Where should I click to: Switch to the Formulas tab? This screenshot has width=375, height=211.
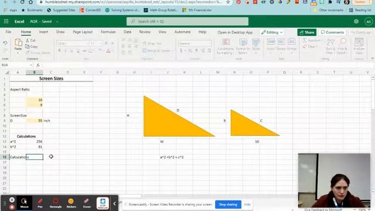pyautogui.click(x=108, y=32)
